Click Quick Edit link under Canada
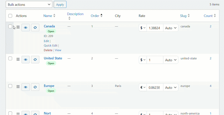 point(51,46)
